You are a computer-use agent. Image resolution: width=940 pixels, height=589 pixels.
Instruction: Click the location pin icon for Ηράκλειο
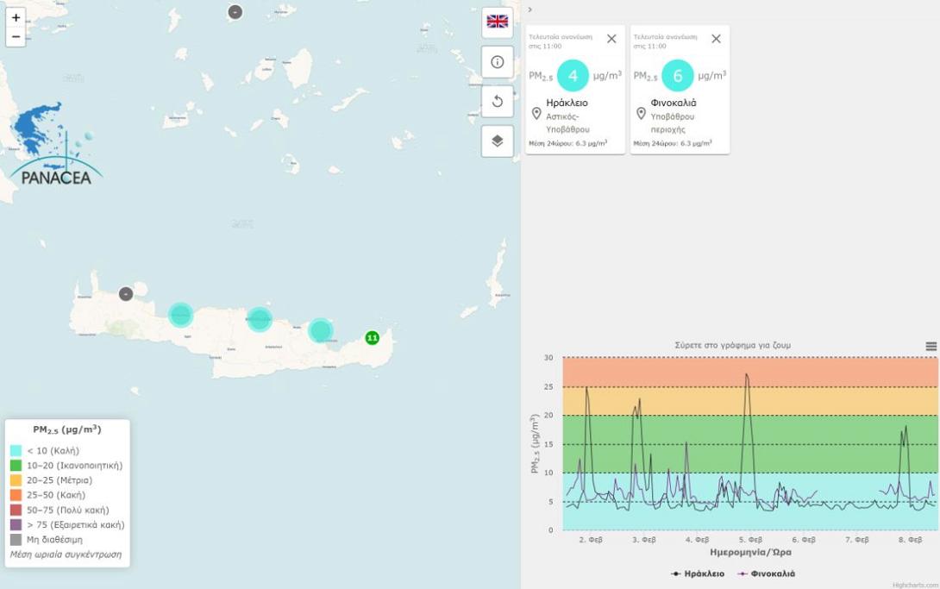click(x=536, y=113)
